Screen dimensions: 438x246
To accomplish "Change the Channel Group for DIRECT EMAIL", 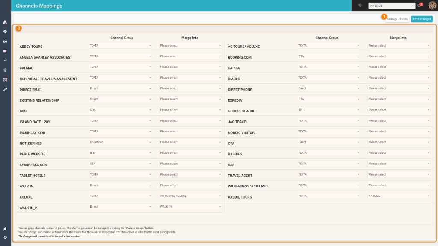I will 120,88.
